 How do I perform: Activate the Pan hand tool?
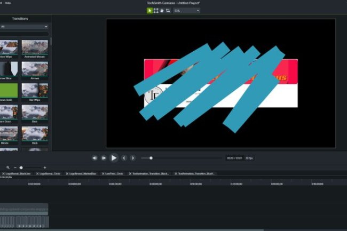tap(162, 10)
